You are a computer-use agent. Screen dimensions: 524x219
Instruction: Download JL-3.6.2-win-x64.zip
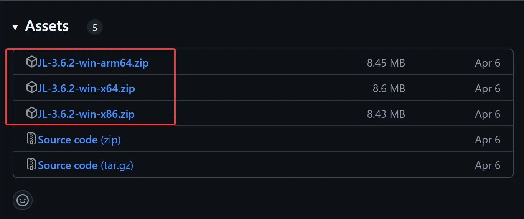(x=86, y=88)
